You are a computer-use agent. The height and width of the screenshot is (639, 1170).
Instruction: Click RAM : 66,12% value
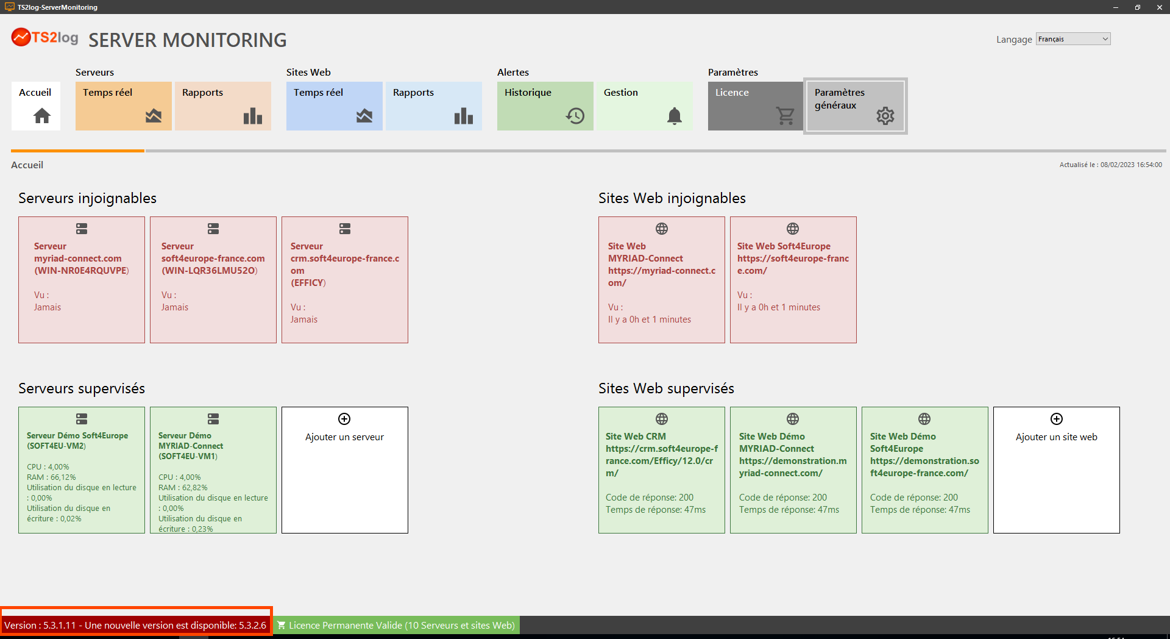click(x=51, y=477)
